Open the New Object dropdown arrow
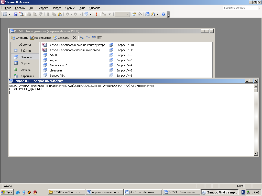 click(157, 14)
